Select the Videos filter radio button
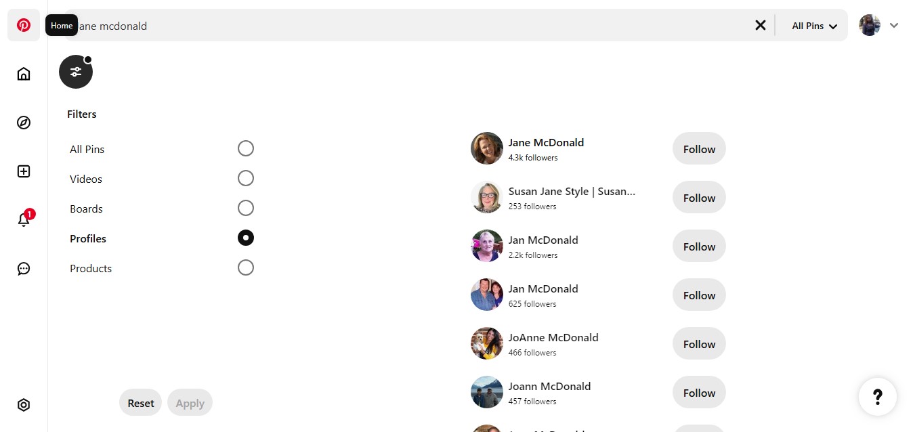 pyautogui.click(x=246, y=178)
